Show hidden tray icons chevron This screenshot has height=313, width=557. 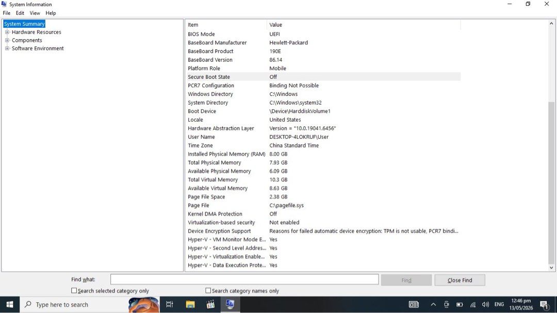tap(433, 304)
